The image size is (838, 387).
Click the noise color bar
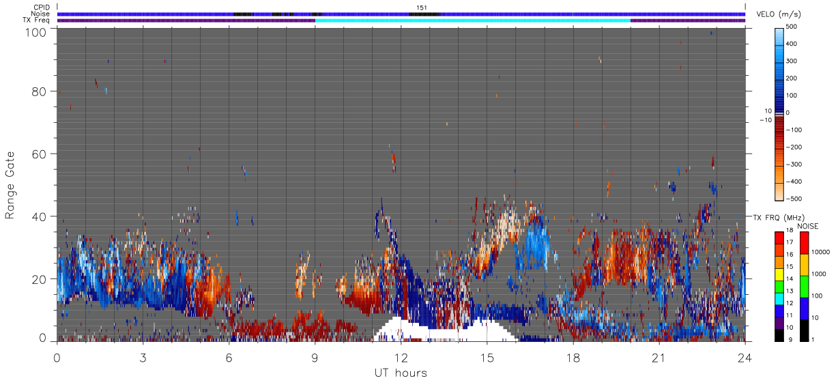tap(804, 286)
